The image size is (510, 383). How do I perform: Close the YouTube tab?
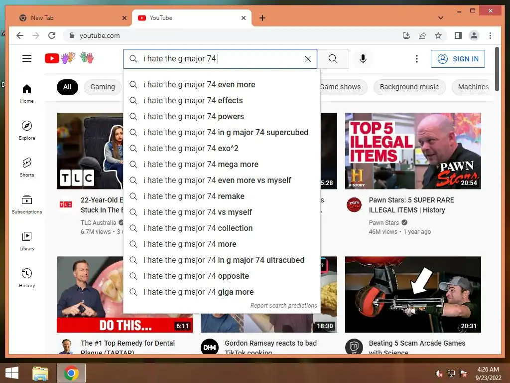pyautogui.click(x=243, y=18)
